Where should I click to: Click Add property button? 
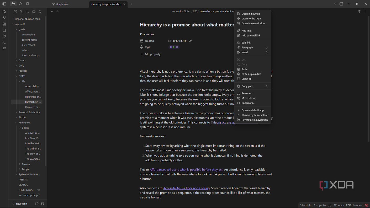[151, 54]
